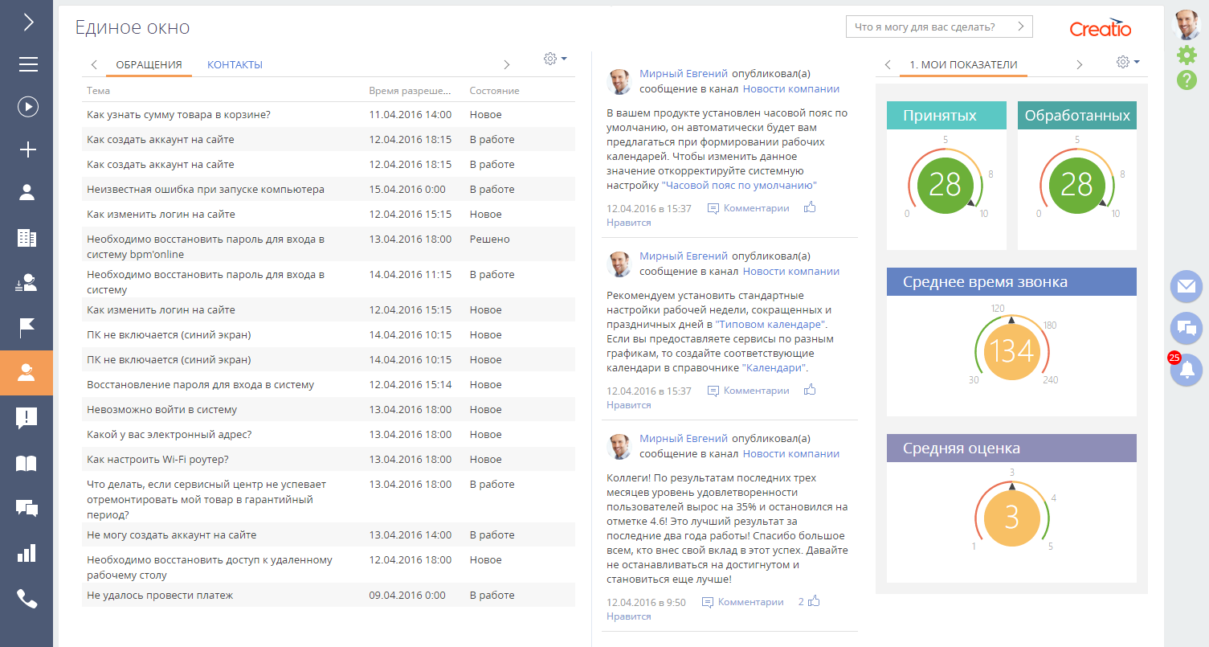This screenshot has width=1209, height=647.
Task: Open the gear dropdown in indicators panel
Action: pos(1128,63)
